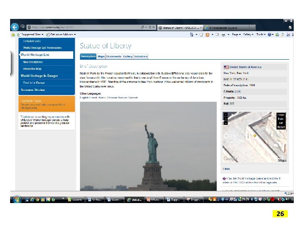This screenshot has height=227, width=303.
Task: Select the Description tab
Action: (88, 56)
